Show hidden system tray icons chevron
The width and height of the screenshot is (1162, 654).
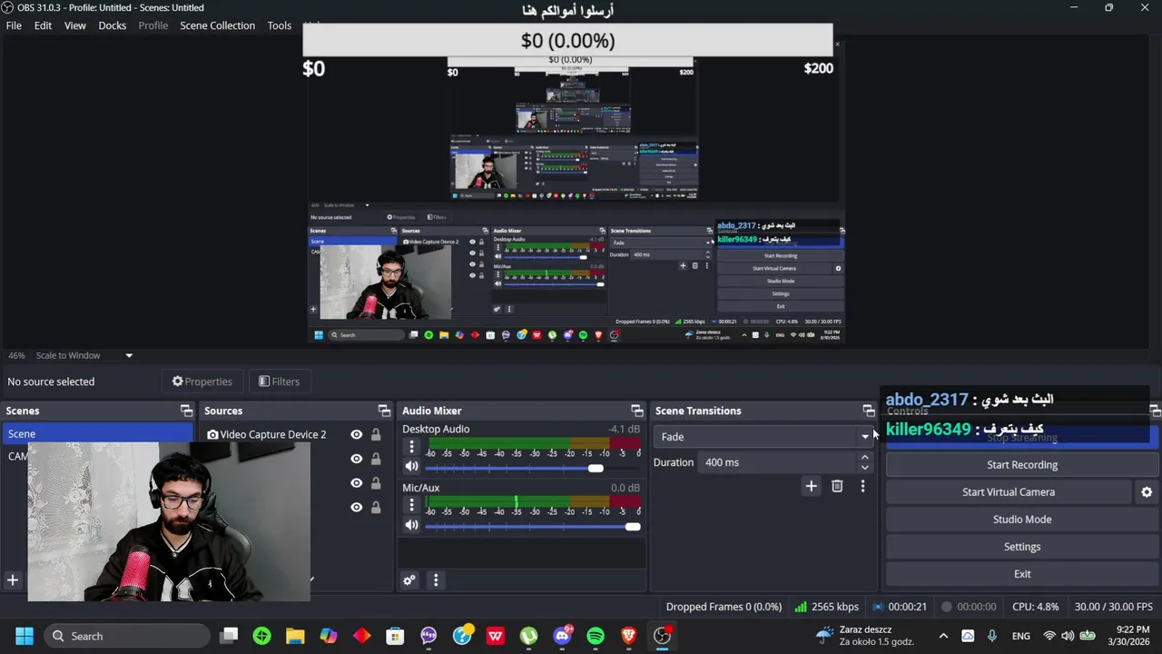coord(943,636)
